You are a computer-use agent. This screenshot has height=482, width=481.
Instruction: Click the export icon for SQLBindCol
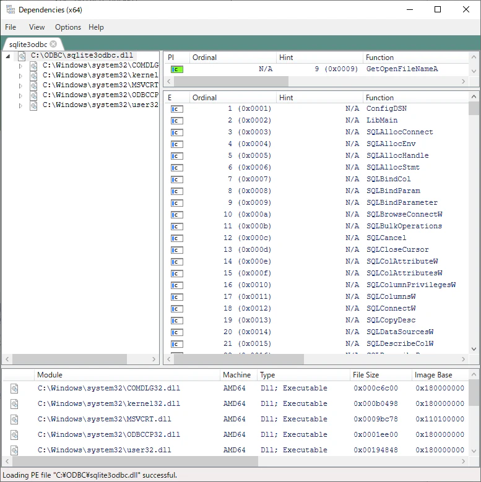click(177, 179)
